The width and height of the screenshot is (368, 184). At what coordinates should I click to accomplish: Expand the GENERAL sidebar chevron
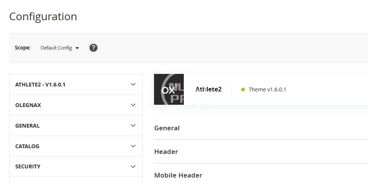133,125
